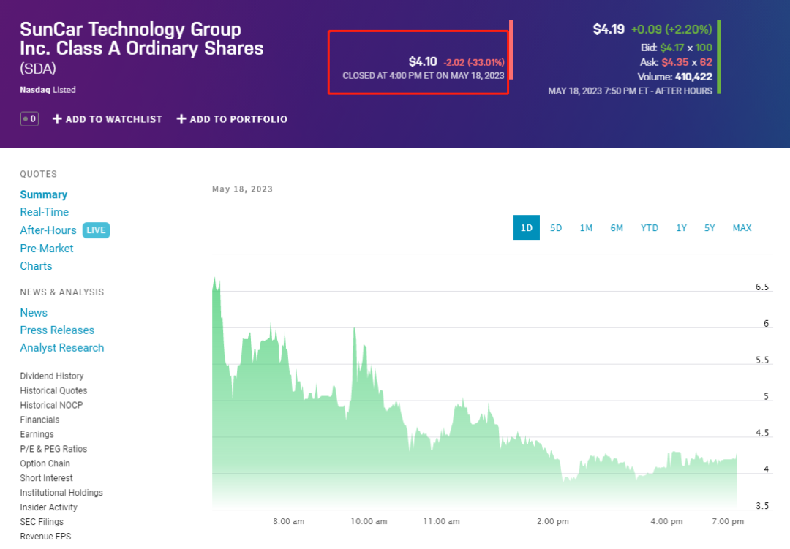Open Historical NOCP page

click(x=51, y=405)
